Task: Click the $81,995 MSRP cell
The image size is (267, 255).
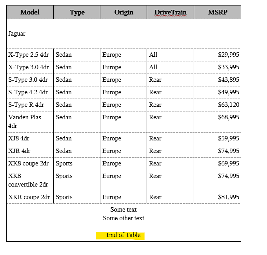Action: [229, 197]
